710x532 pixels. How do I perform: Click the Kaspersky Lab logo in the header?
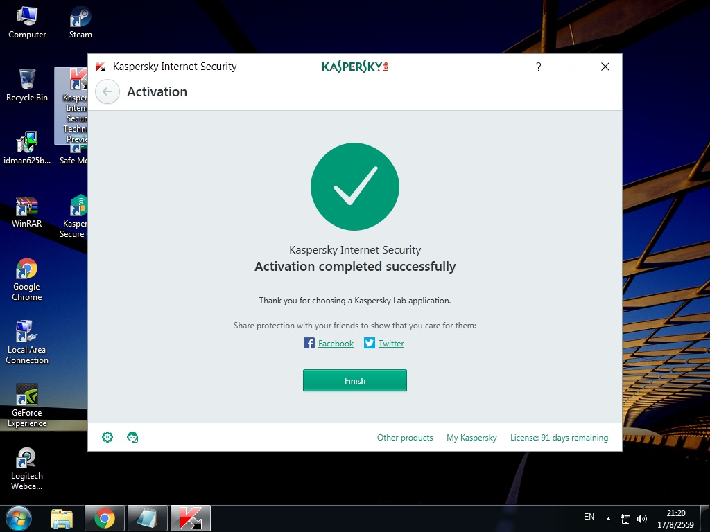[354, 66]
